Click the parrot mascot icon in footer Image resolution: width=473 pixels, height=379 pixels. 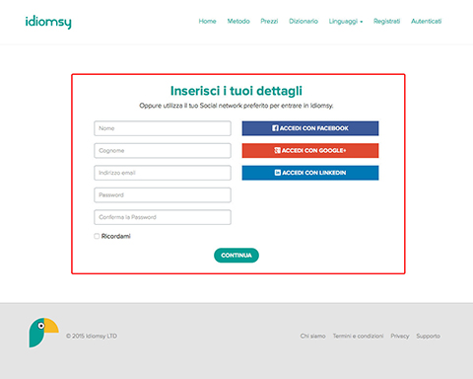point(43,333)
